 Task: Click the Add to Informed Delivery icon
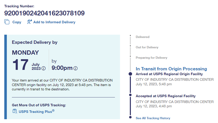point(30,22)
